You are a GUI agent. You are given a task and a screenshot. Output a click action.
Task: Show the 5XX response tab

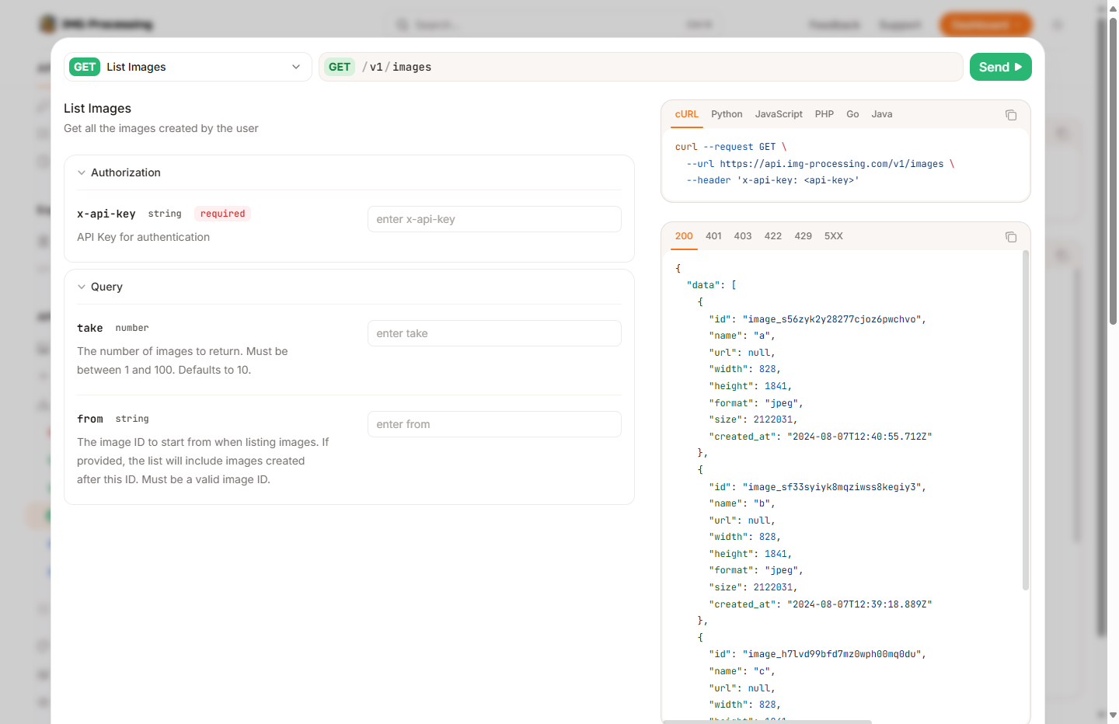point(834,236)
